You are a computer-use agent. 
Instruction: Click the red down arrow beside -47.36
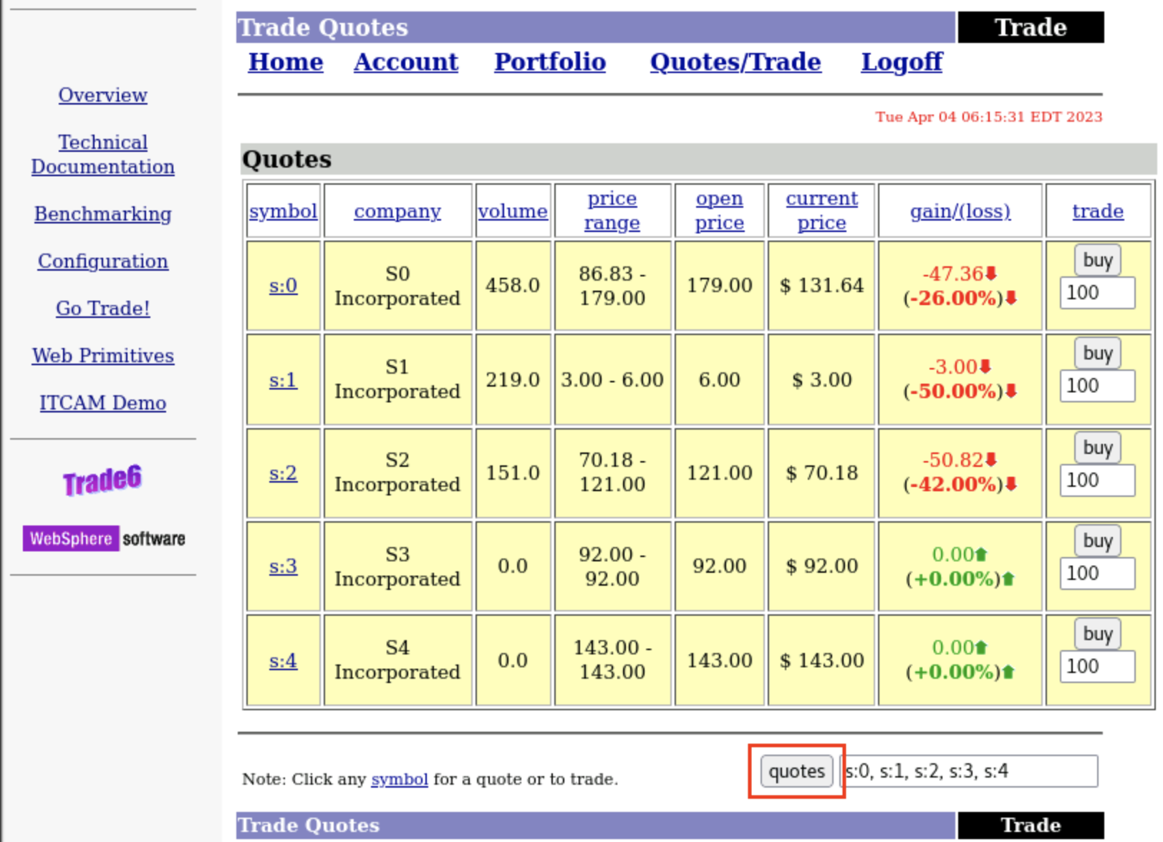tap(991, 274)
